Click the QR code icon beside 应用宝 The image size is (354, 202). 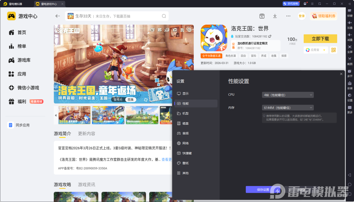333,50
